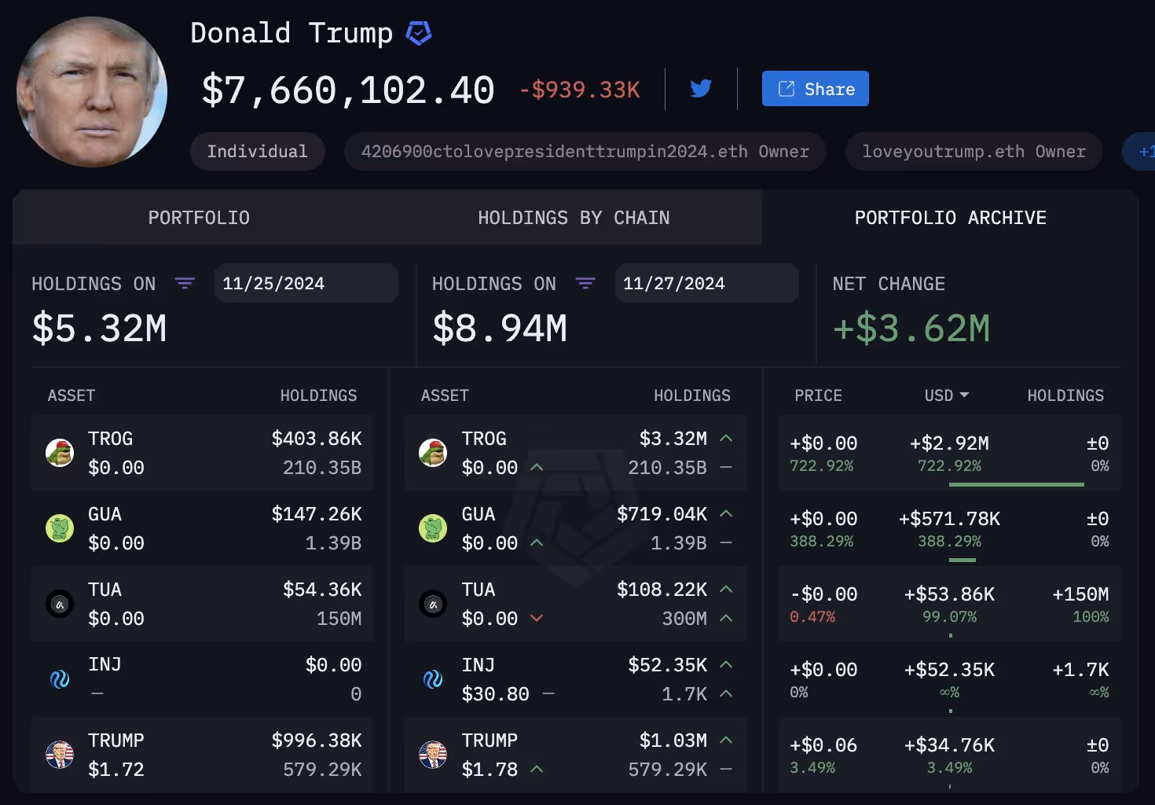Click TUA token icon in 11/27 holdings
This screenshot has width=1155, height=805.
click(x=433, y=604)
